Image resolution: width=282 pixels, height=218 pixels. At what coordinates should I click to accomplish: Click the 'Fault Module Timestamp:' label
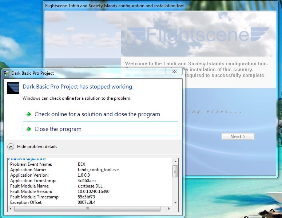click(35, 197)
